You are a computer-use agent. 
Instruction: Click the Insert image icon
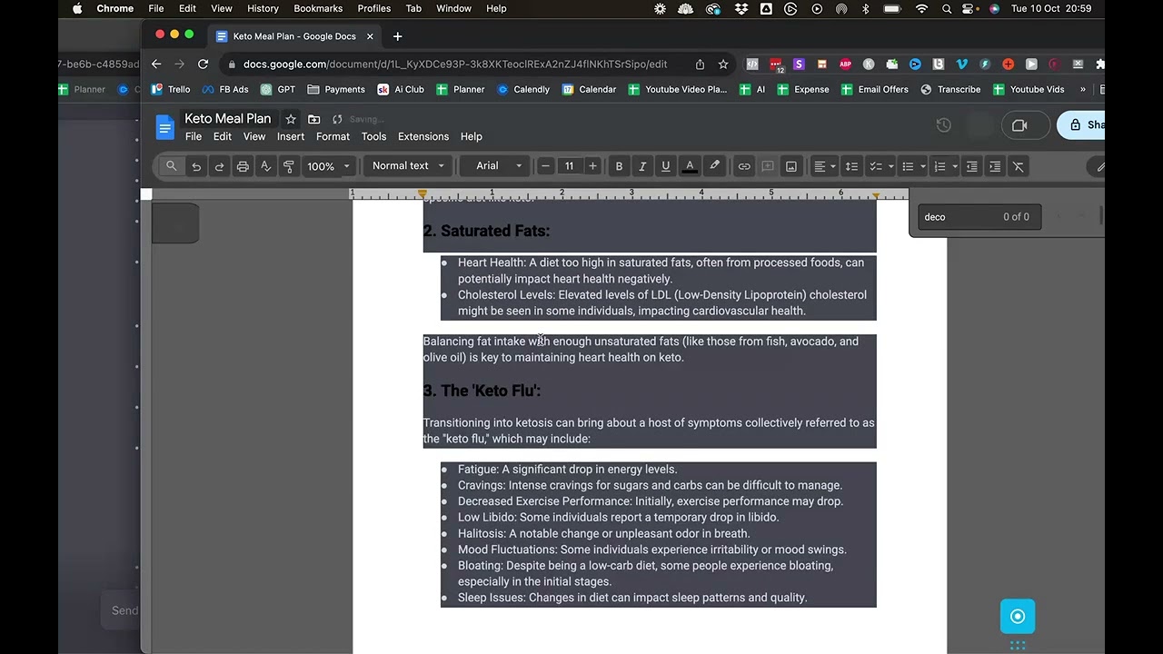(791, 166)
